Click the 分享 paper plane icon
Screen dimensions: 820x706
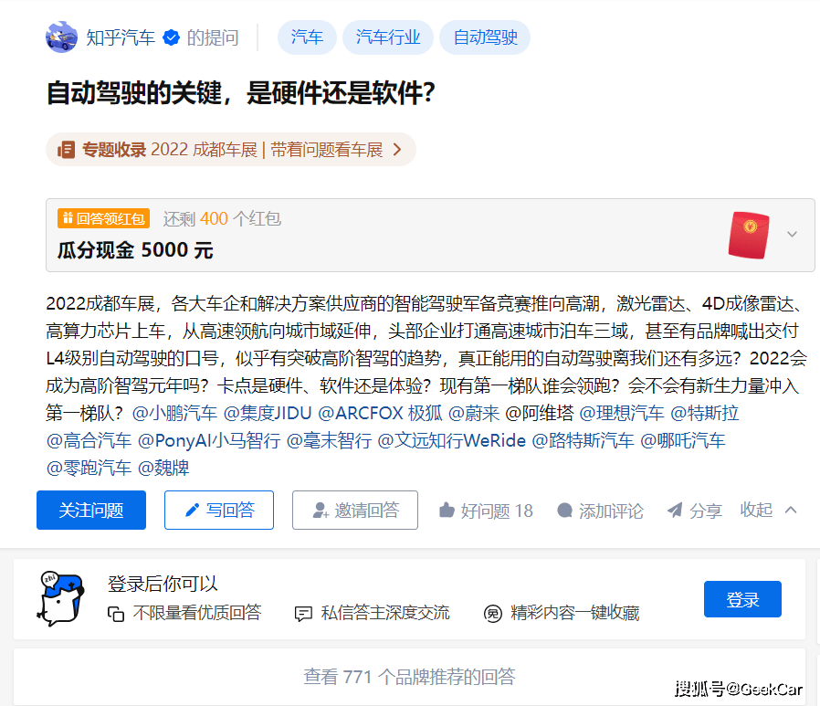coord(675,510)
